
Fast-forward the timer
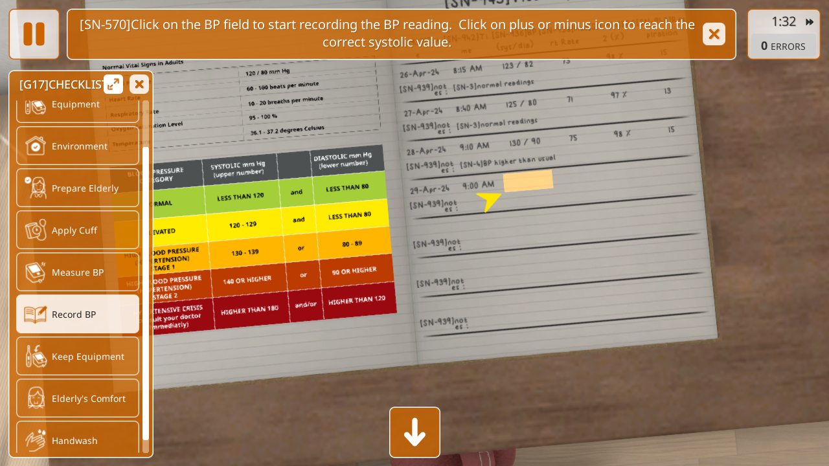(x=809, y=22)
